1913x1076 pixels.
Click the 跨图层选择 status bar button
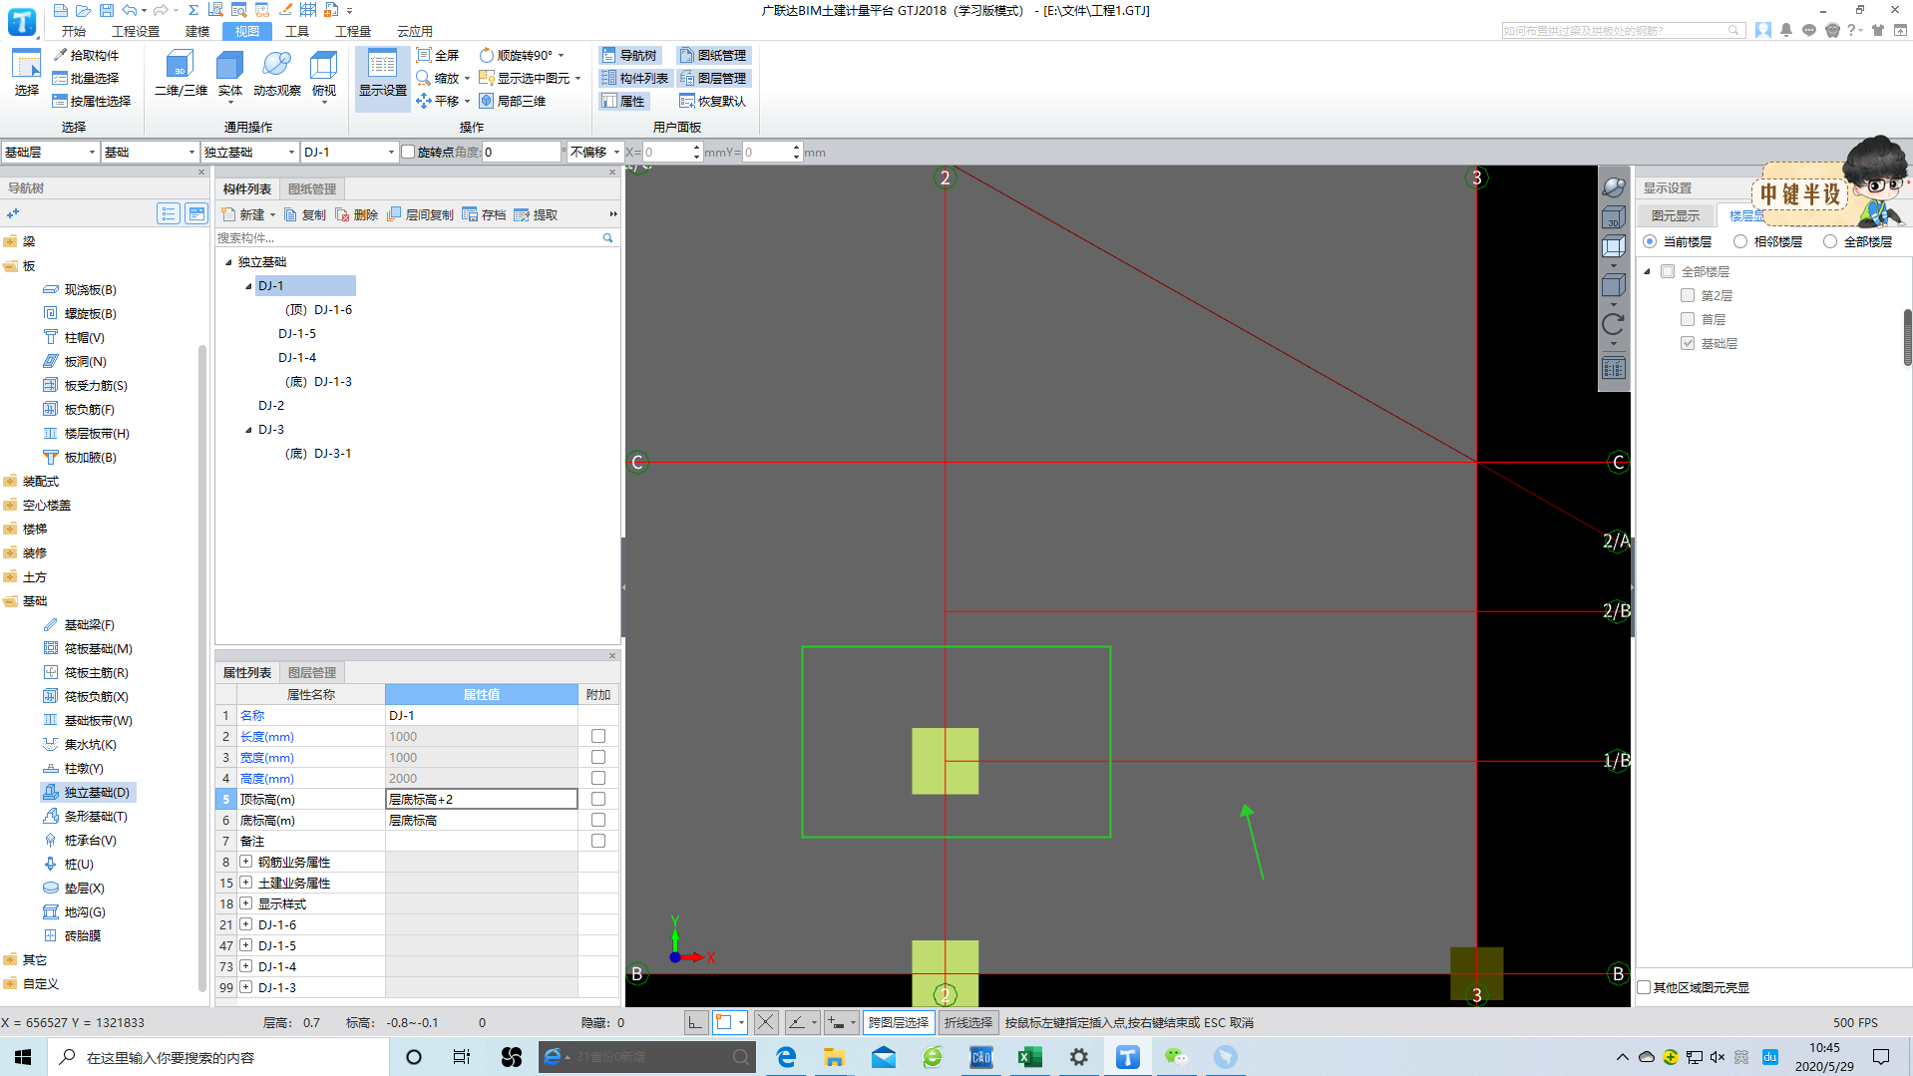(899, 1022)
